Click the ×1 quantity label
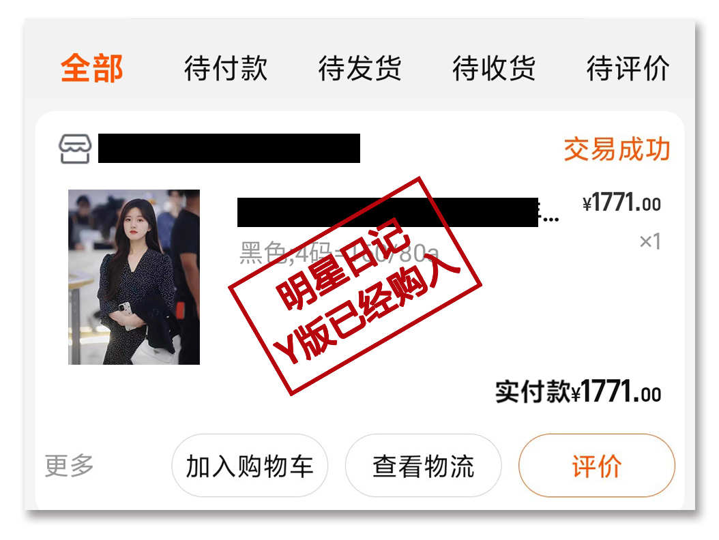The image size is (719, 540). coord(650,241)
